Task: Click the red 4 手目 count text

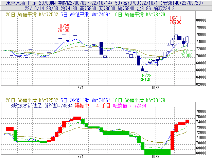Action: point(103,105)
